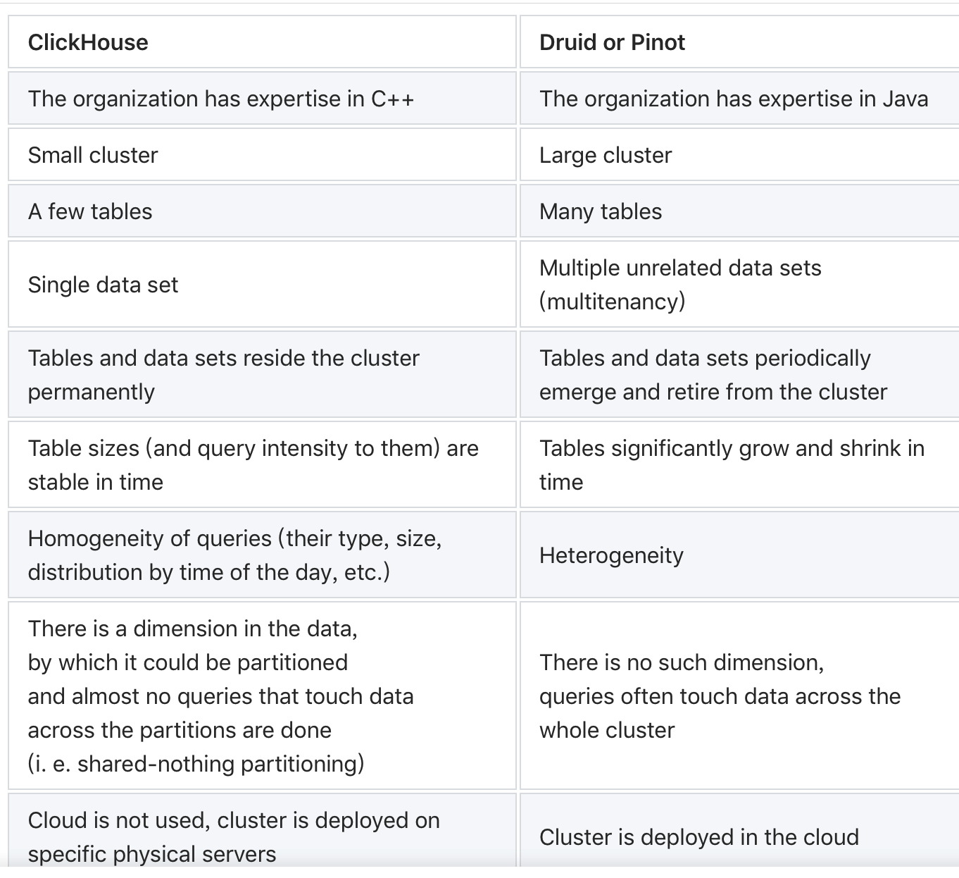The image size is (959, 878).
Task: Select the 'Single data set' cell
Action: (x=103, y=285)
